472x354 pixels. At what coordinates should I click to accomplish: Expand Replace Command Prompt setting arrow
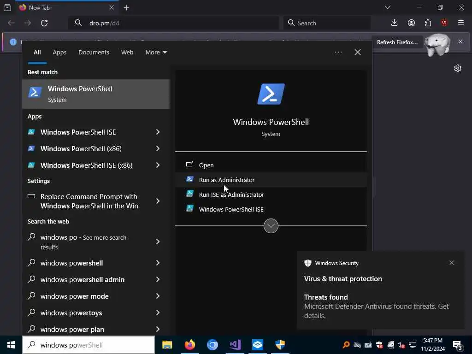coord(158,201)
